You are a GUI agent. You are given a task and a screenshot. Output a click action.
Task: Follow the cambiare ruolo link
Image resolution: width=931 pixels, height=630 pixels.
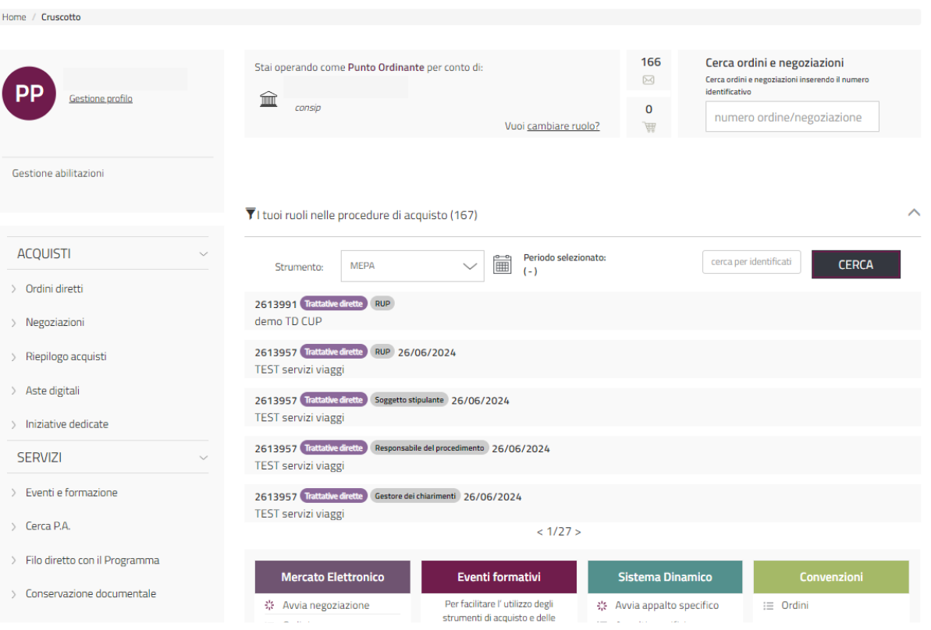coord(563,126)
